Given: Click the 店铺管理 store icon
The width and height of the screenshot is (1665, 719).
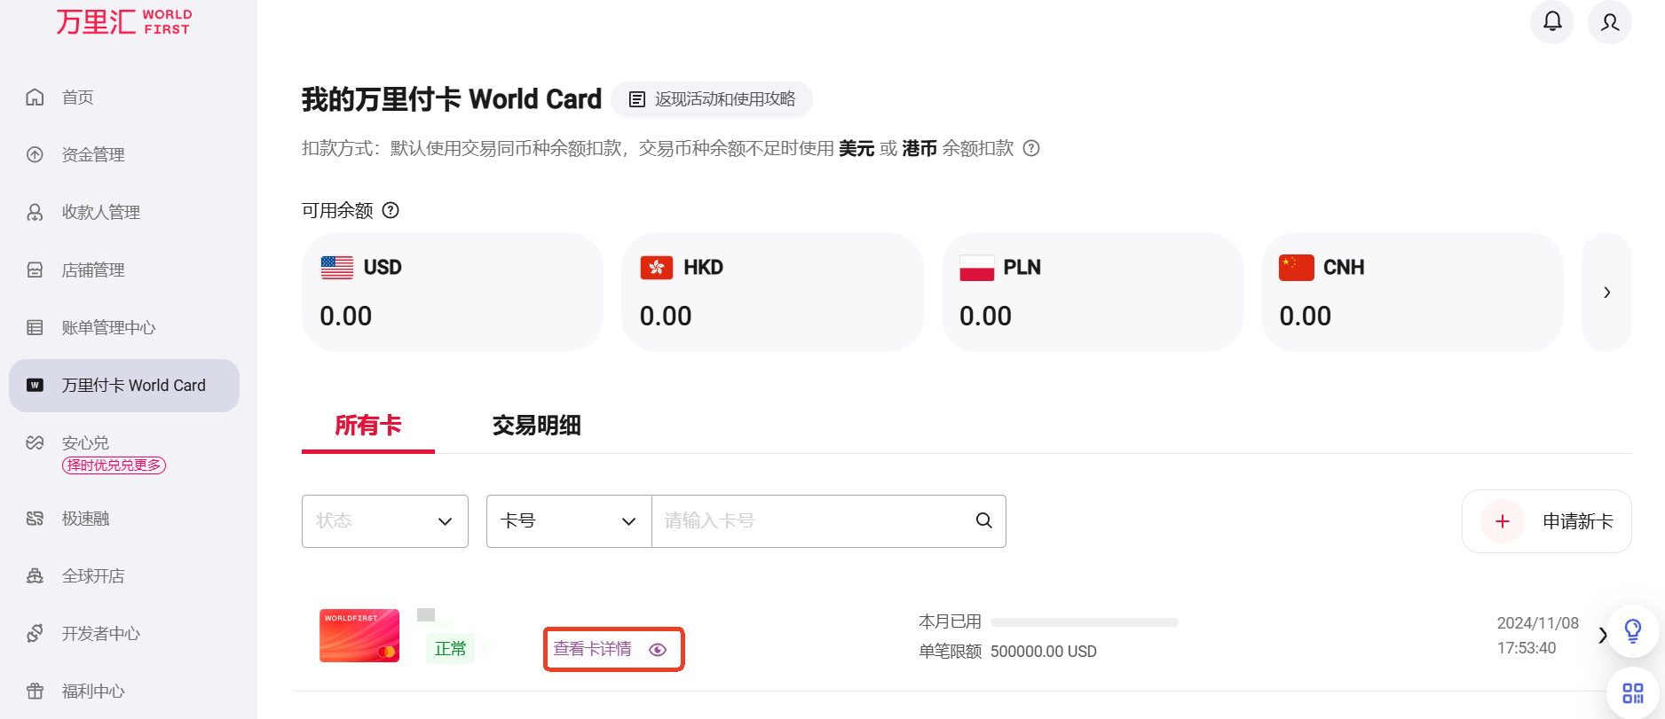Looking at the screenshot, I should tap(35, 270).
